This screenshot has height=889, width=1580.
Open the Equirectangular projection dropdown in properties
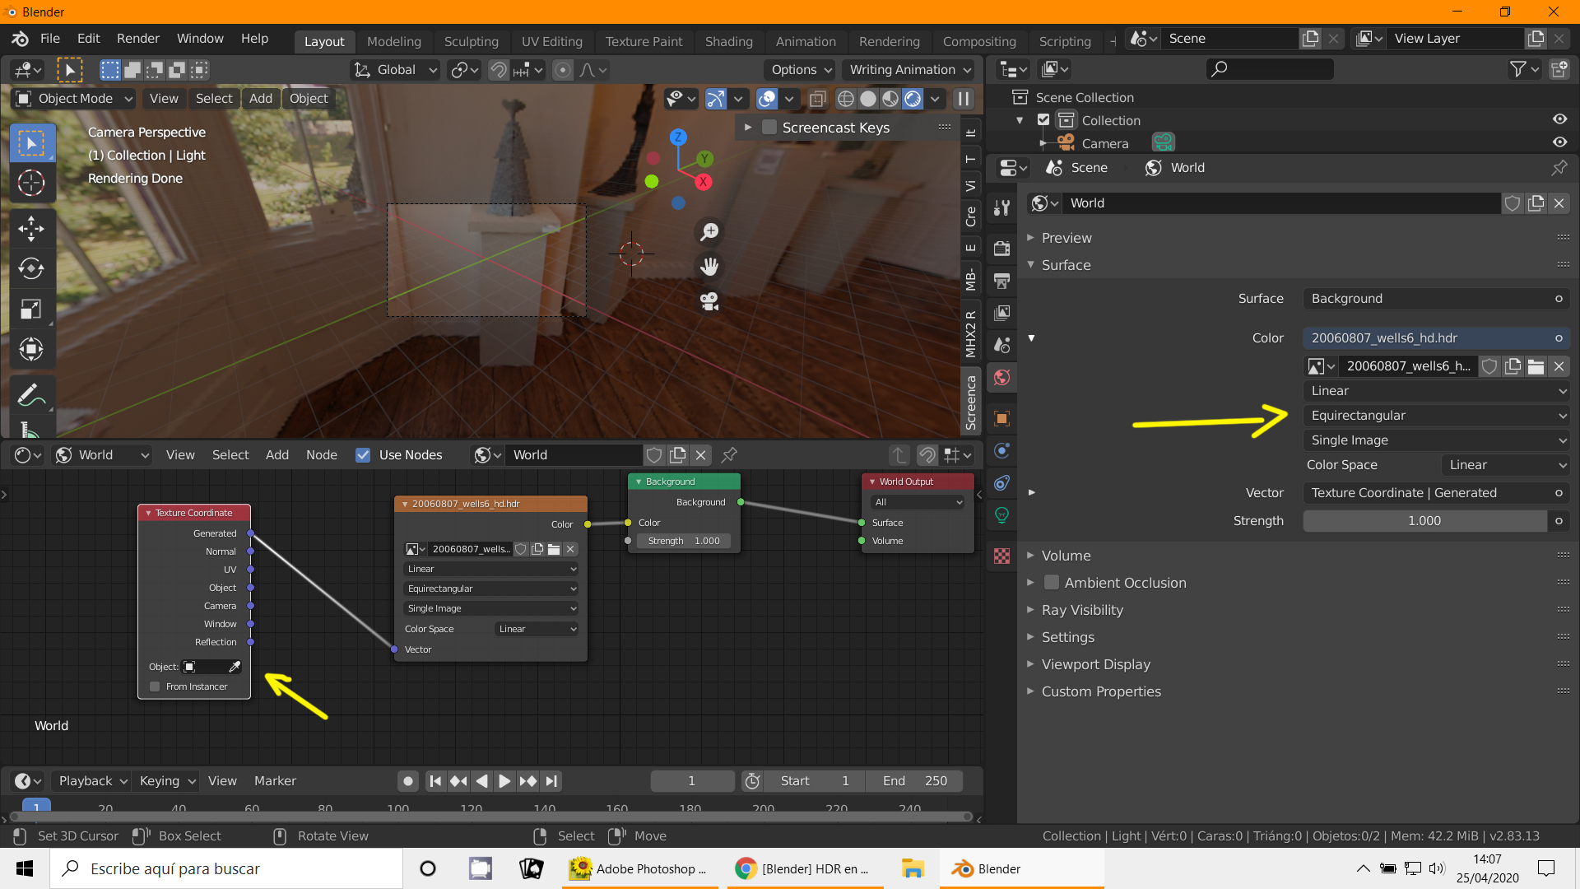[x=1437, y=416]
